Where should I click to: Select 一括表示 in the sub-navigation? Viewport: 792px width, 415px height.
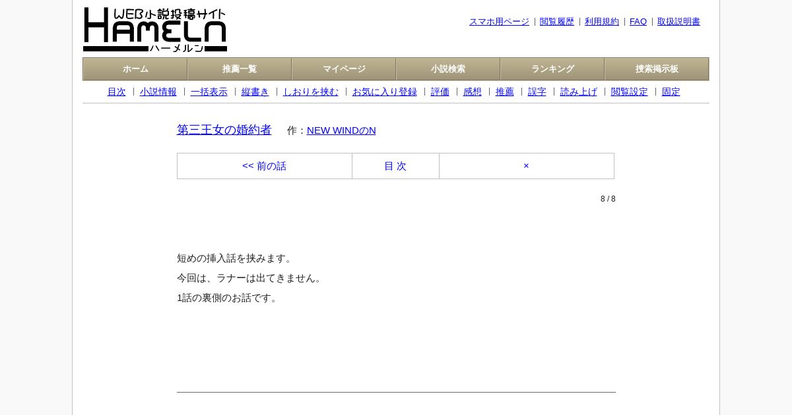[x=209, y=92]
